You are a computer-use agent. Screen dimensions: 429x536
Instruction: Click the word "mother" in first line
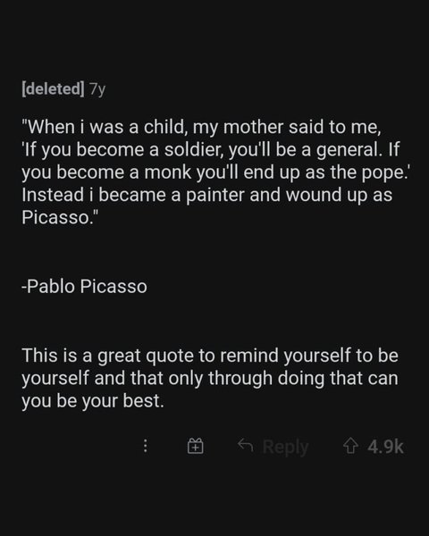coord(253,127)
